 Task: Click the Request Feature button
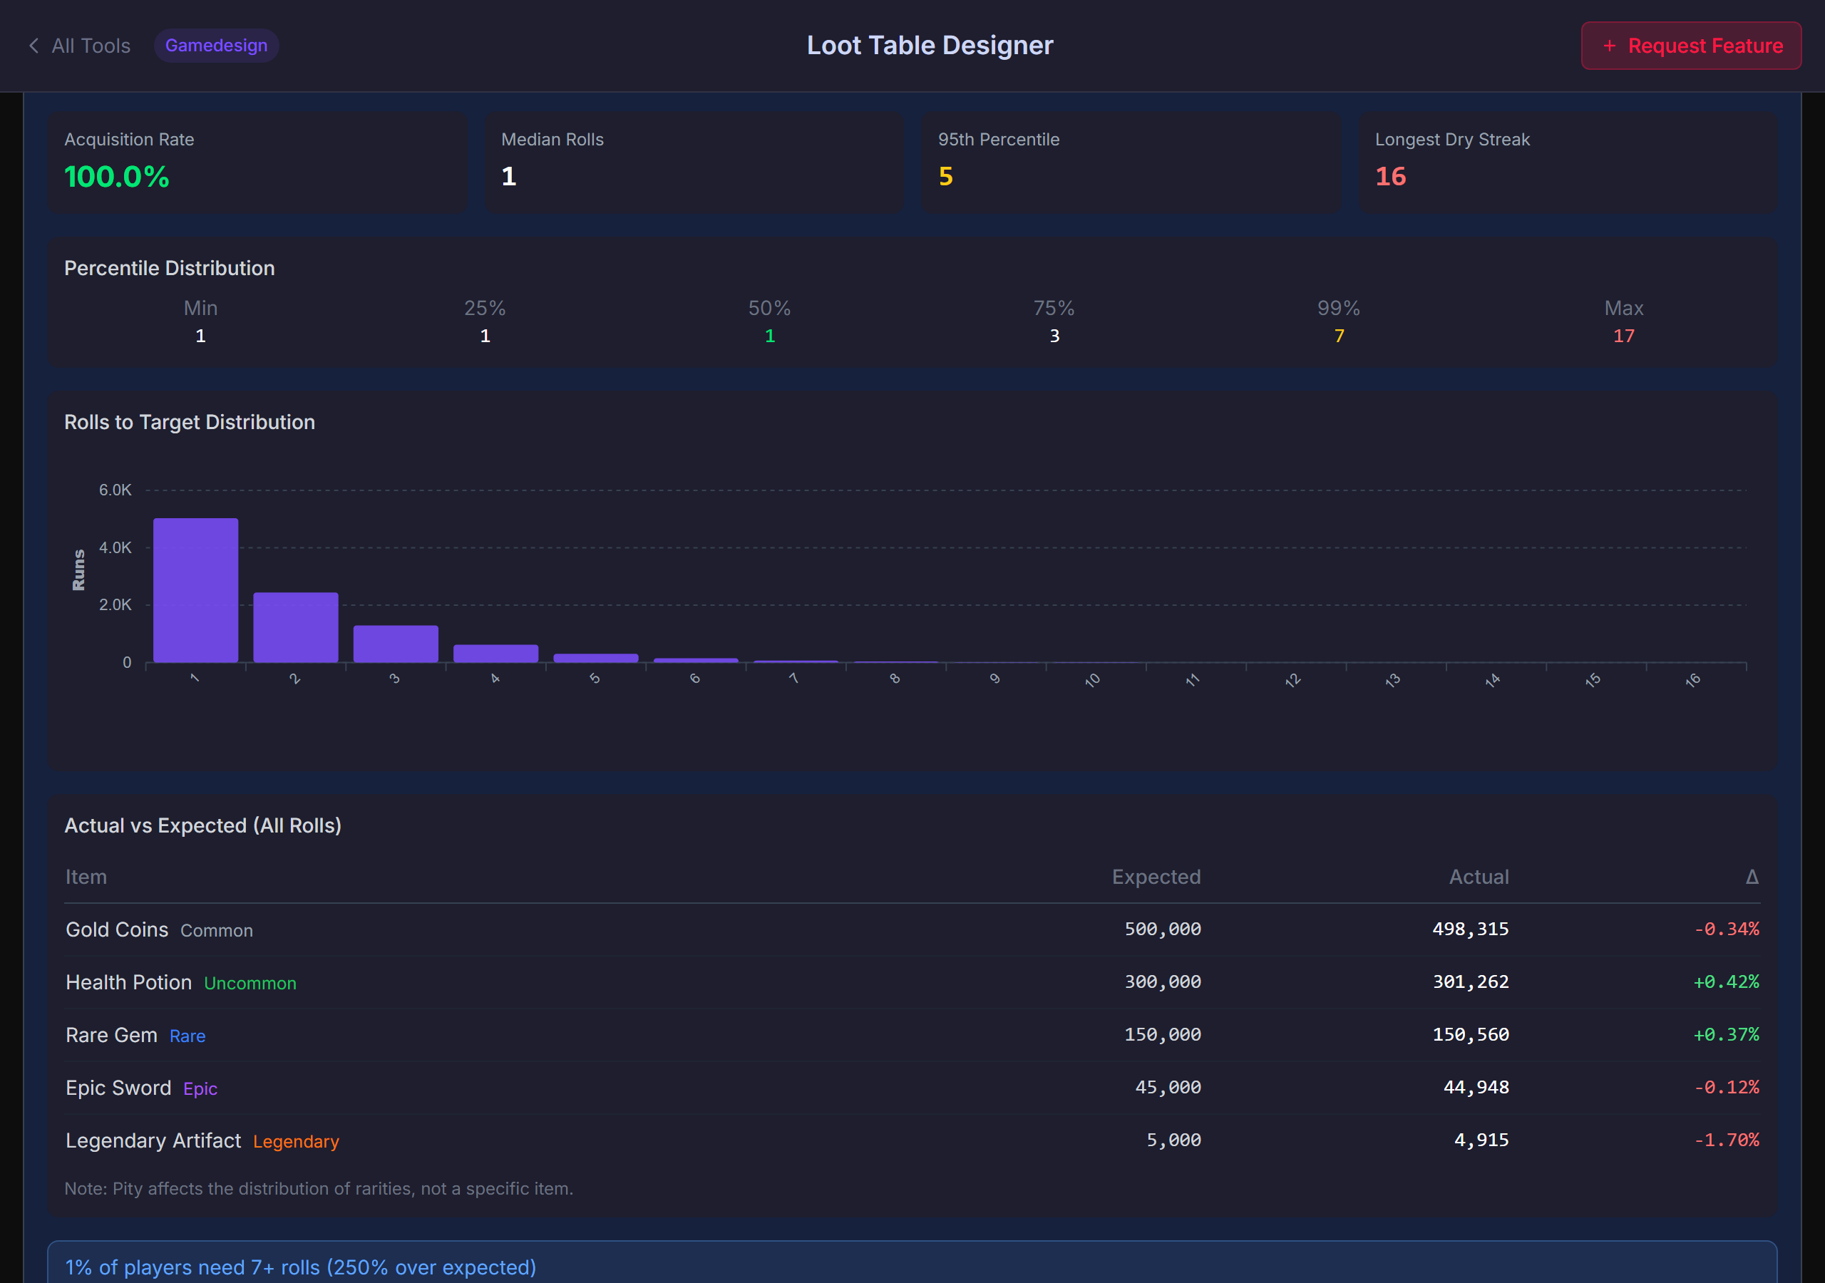1691,46
